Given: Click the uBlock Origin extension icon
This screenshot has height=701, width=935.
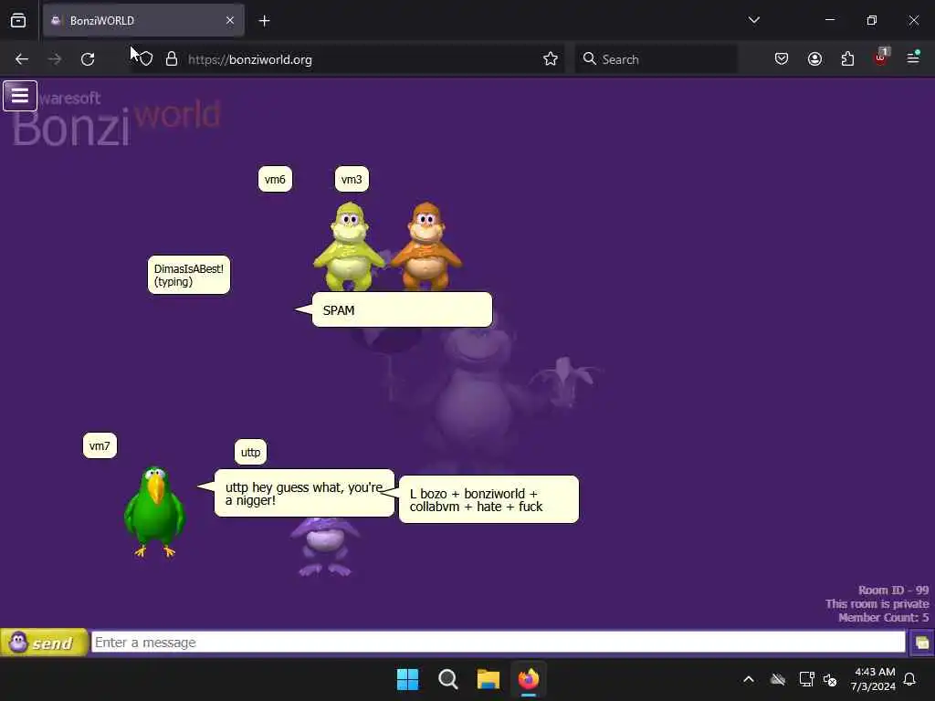Looking at the screenshot, I should pyautogui.click(x=881, y=58).
